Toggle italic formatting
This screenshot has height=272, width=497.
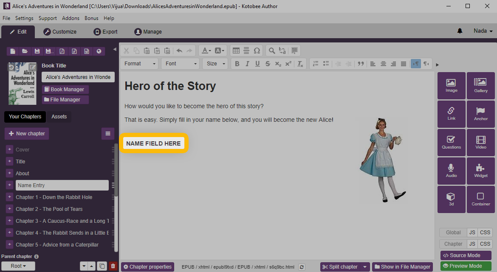coord(247,64)
